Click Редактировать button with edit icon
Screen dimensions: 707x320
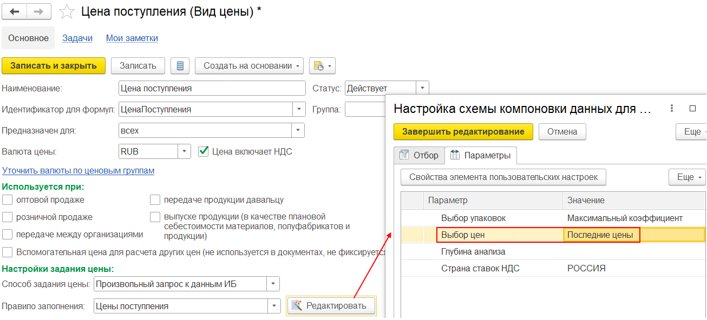tap(331, 306)
